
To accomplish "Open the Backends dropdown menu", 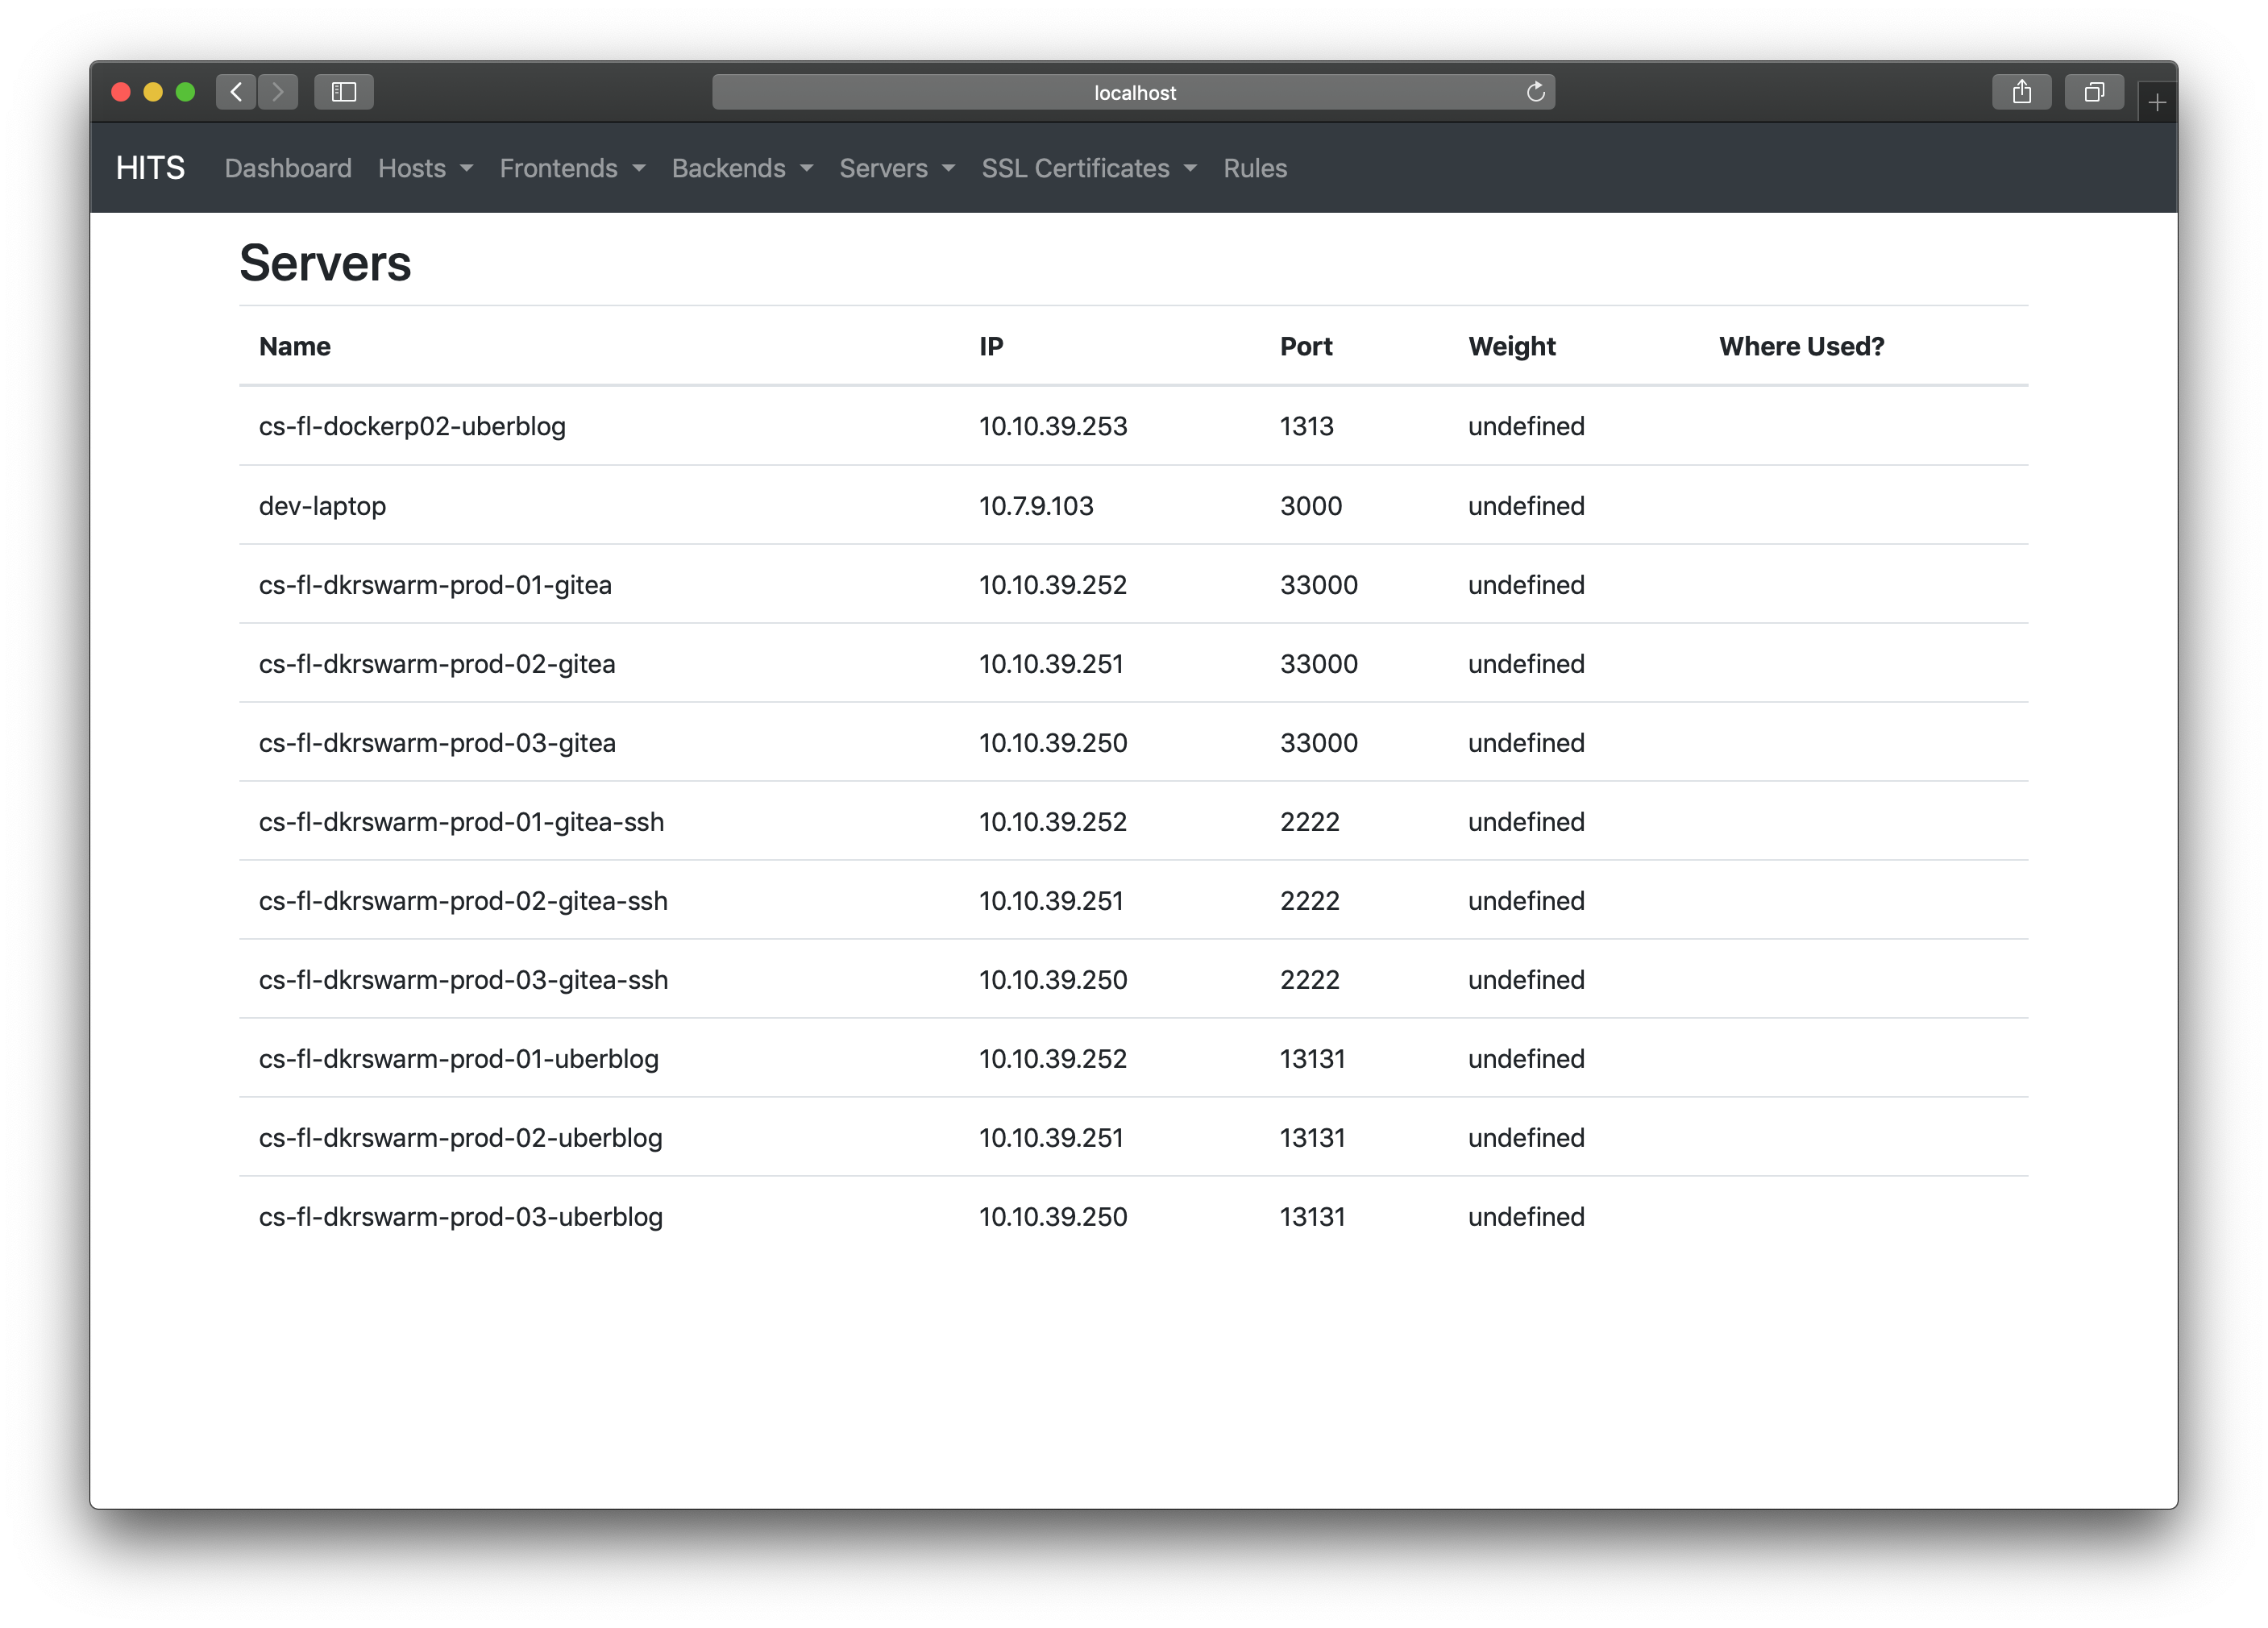I will [x=742, y=168].
